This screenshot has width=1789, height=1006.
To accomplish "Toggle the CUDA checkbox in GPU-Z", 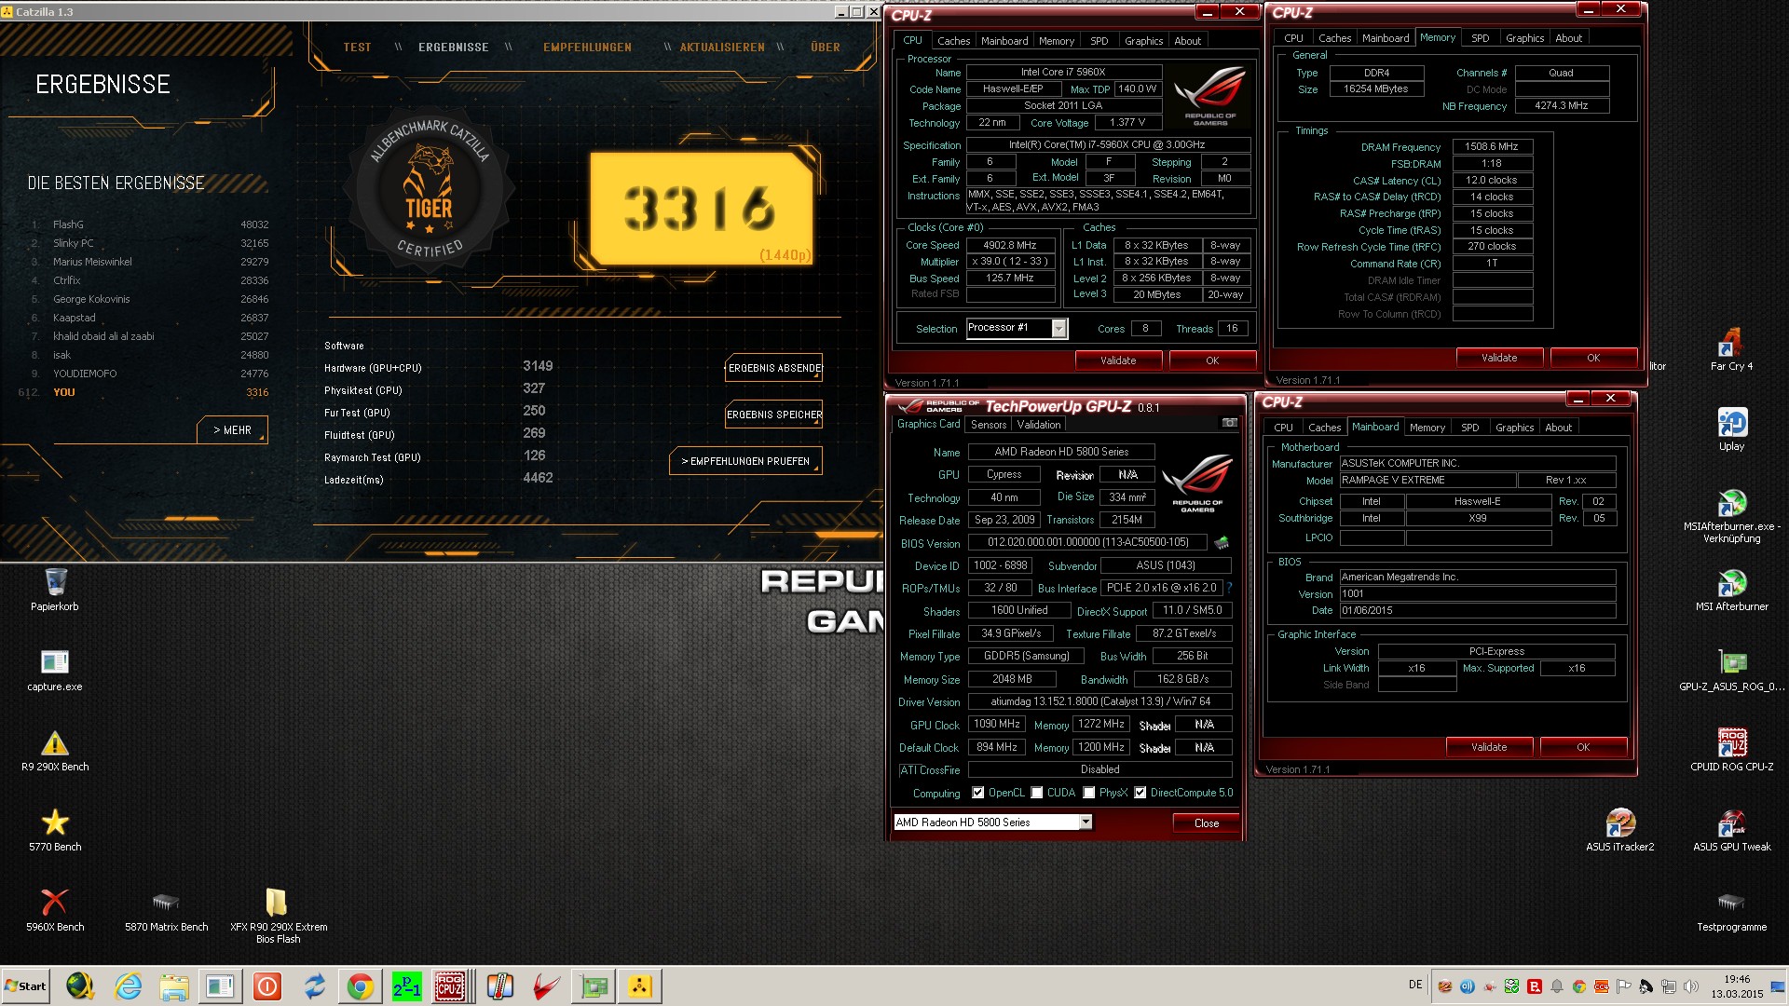I will coord(1036,793).
